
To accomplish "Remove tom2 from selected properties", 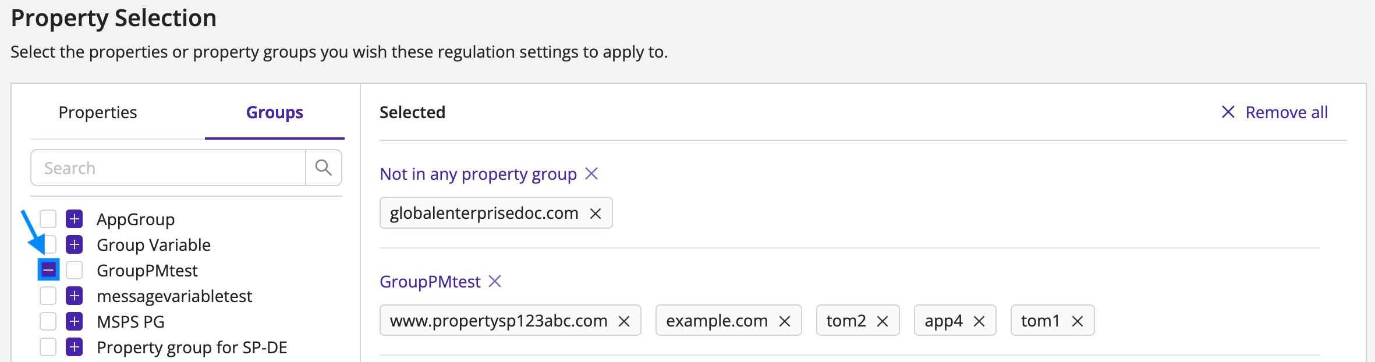I will click(x=883, y=321).
